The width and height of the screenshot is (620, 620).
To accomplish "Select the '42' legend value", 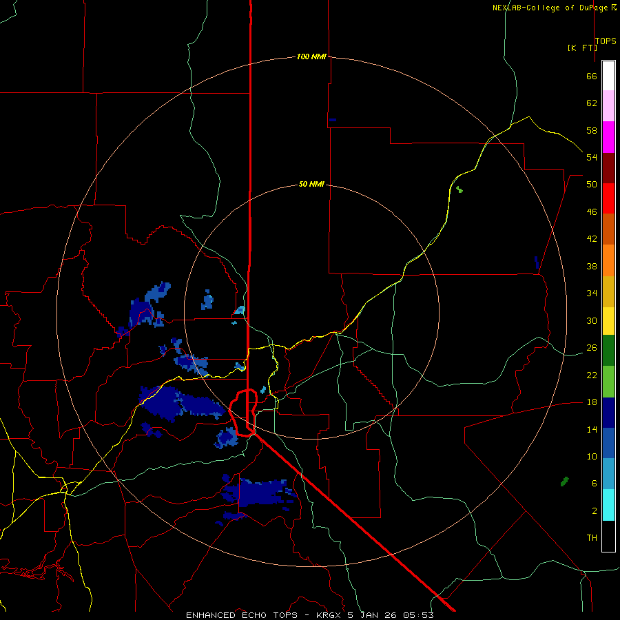I will [592, 239].
